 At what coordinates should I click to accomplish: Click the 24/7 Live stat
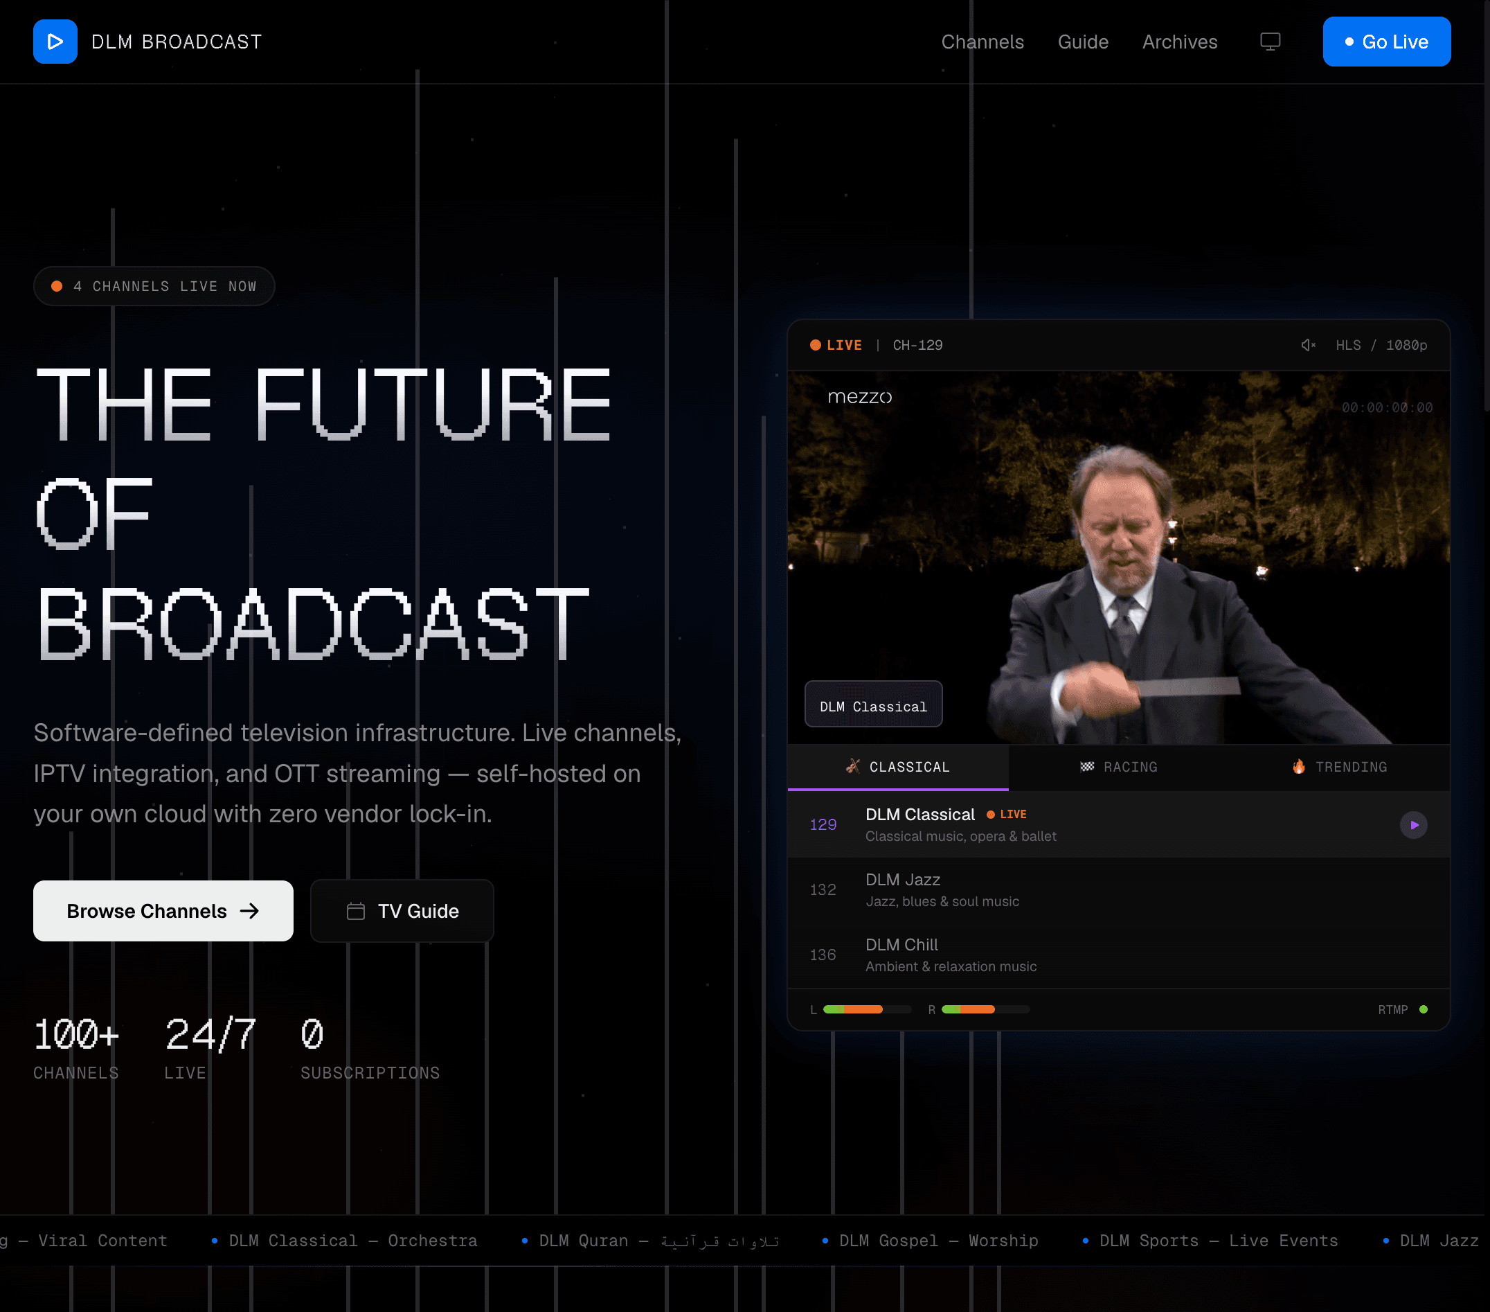coord(210,1048)
